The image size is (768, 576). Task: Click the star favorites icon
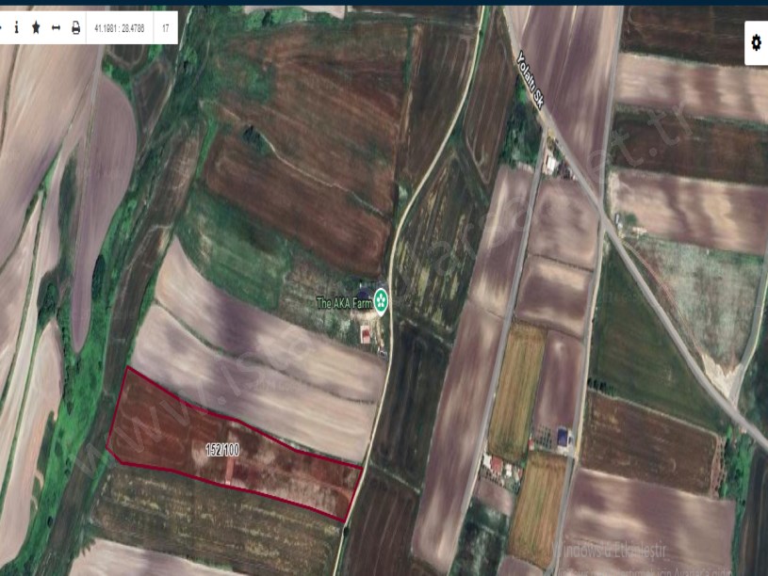click(x=36, y=28)
